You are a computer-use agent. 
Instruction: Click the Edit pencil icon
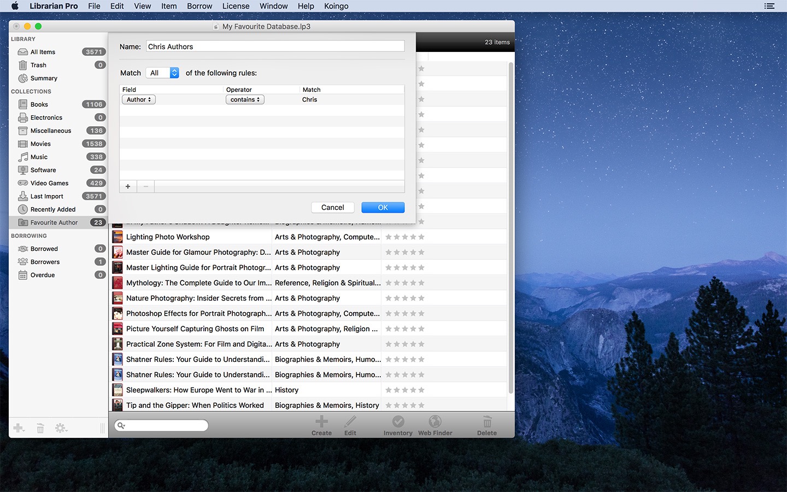(x=350, y=421)
